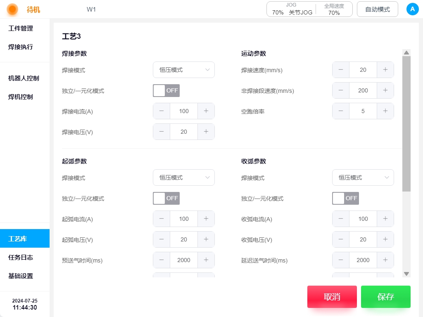This screenshot has height=317, width=423.
Task: Enable 独立/一元化模式 switch under 起弧参数
Action: click(x=166, y=198)
